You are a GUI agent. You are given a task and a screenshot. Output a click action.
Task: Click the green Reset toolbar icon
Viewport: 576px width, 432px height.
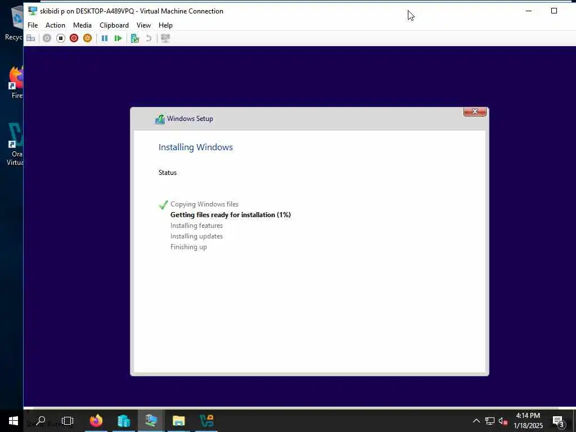tap(118, 38)
